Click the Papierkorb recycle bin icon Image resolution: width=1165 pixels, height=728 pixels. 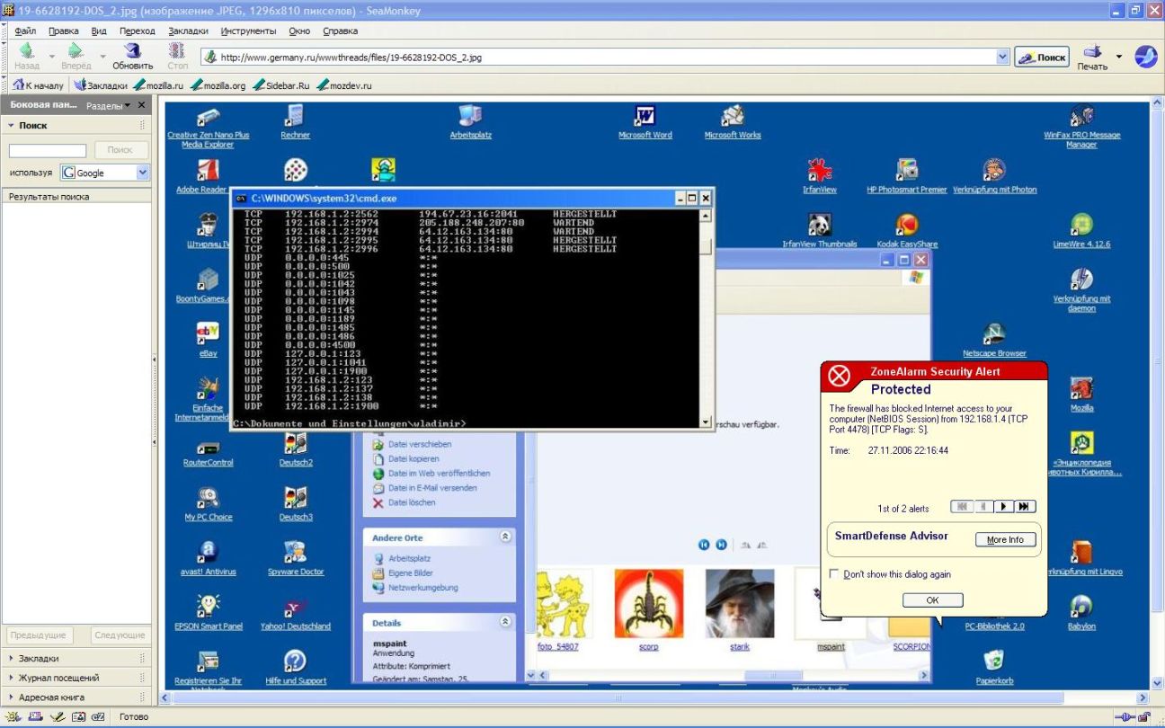point(994,666)
